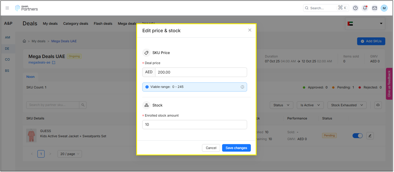The image size is (394, 172).
Task: Open the notifications bell
Action: pos(365,8)
